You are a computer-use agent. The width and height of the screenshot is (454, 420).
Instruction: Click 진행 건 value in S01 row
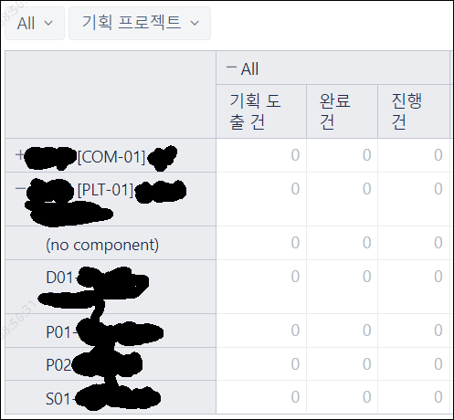[438, 397]
